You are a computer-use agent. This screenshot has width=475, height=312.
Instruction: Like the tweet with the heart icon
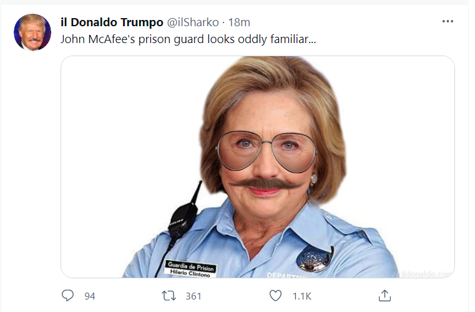pyautogui.click(x=275, y=295)
